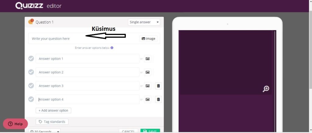Click Add answer option button
Screen dimensions: 312x133
click(x=53, y=110)
